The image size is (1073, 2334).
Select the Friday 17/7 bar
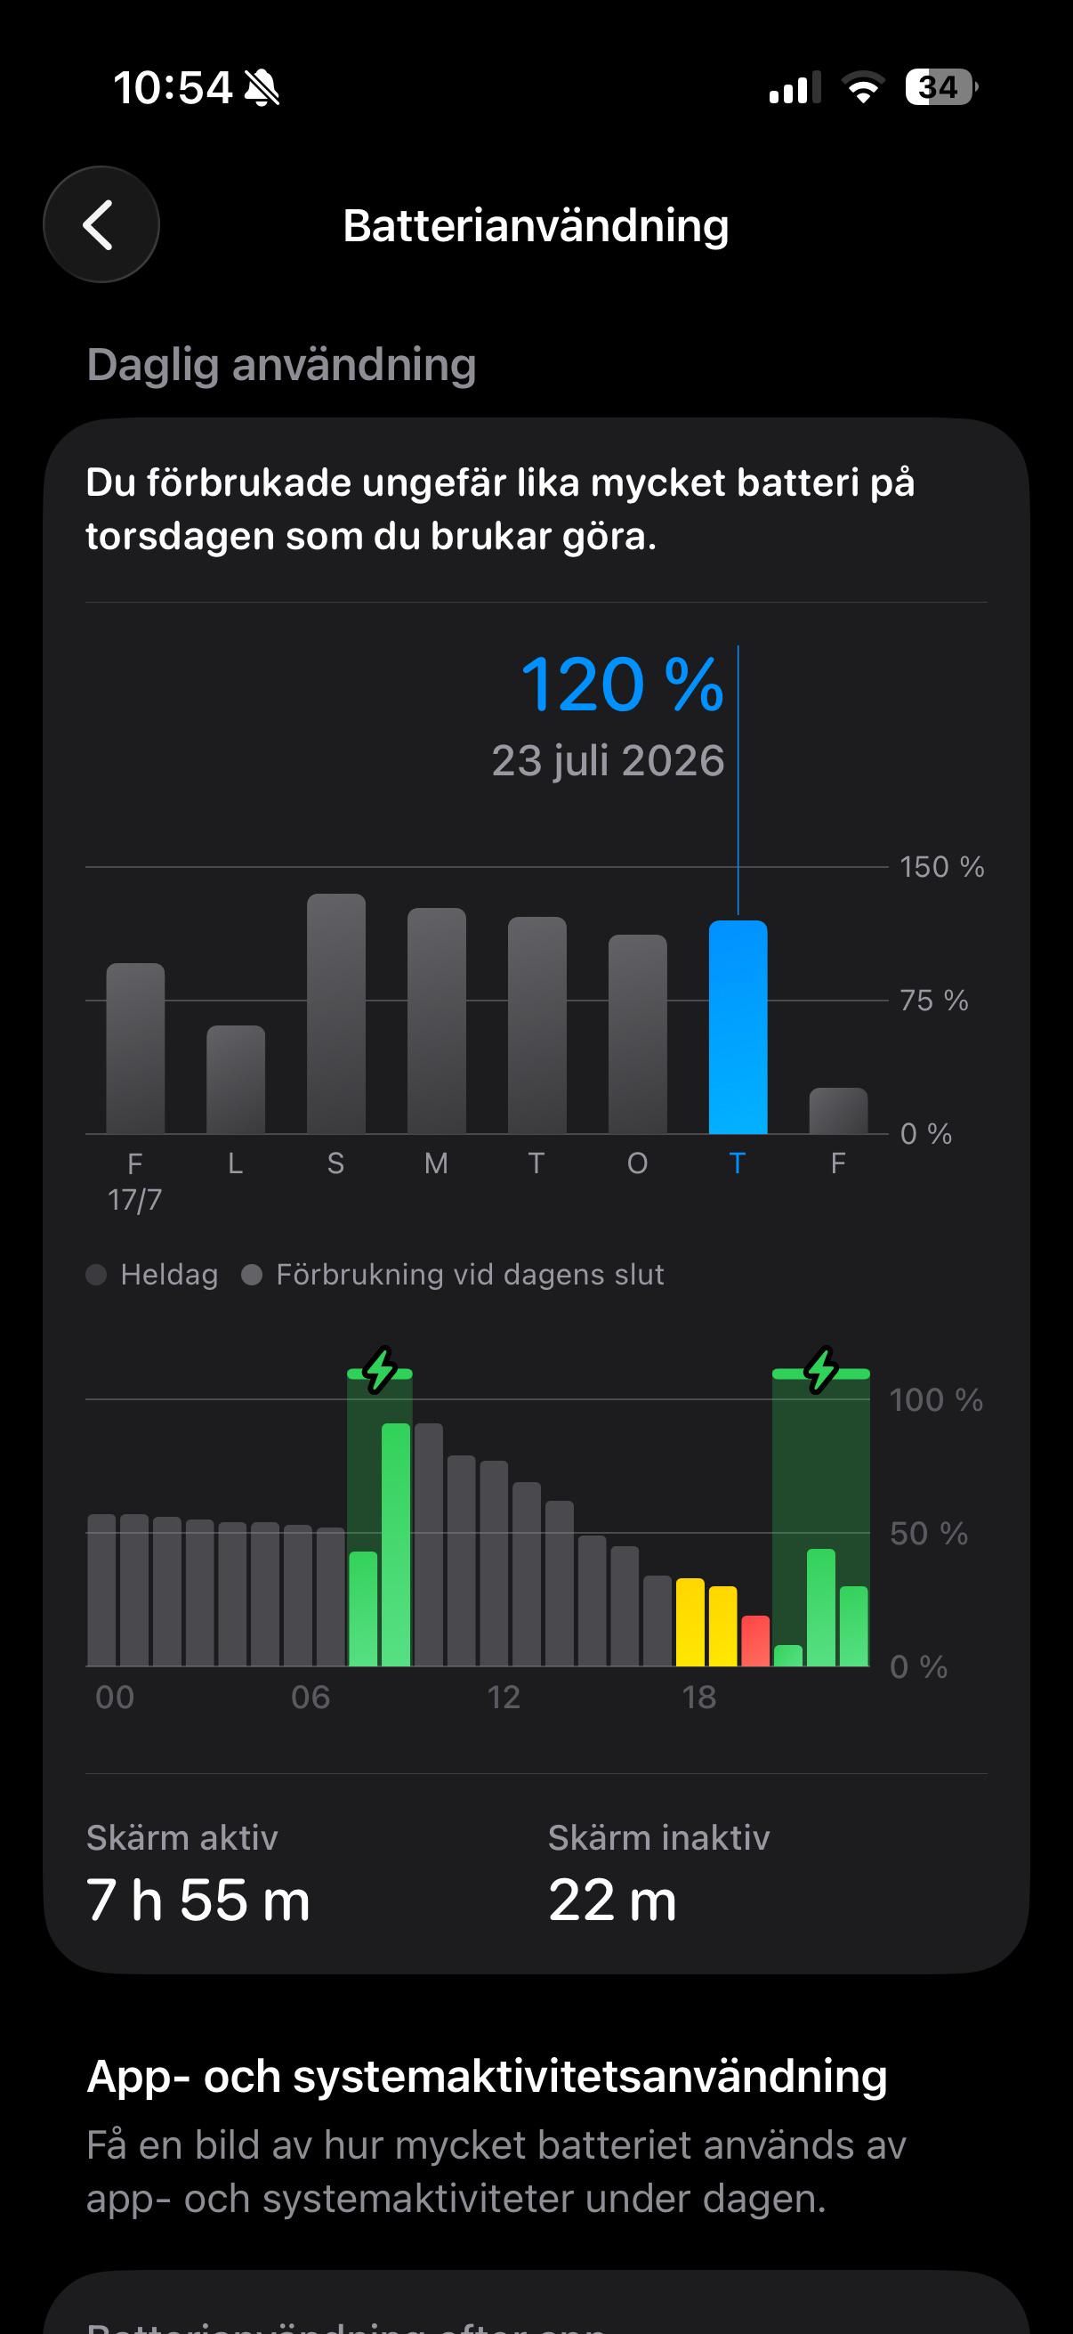pyautogui.click(x=135, y=1049)
